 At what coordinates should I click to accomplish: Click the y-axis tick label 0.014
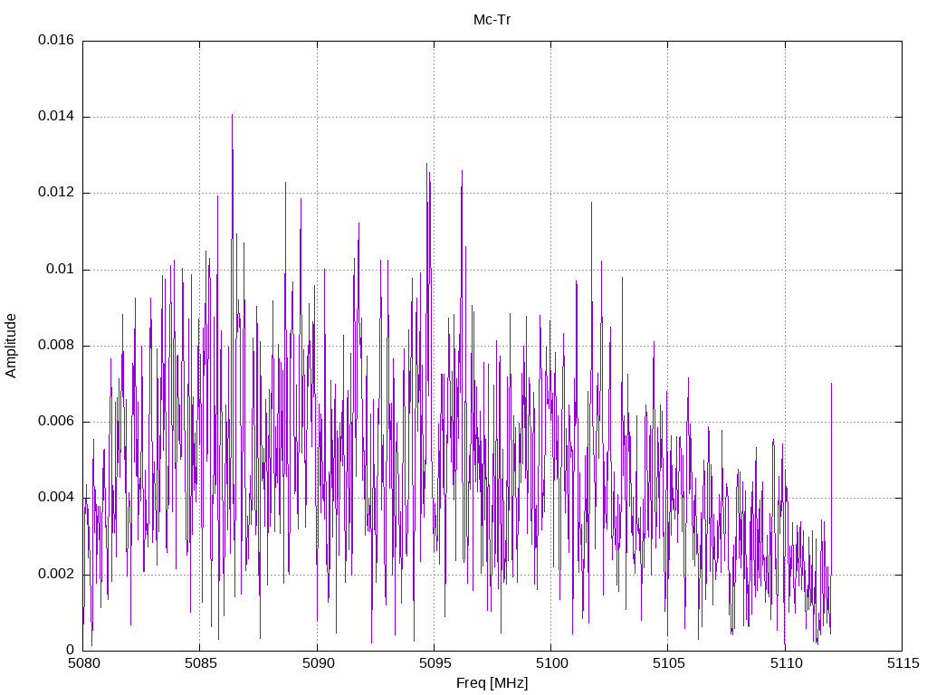click(x=56, y=117)
